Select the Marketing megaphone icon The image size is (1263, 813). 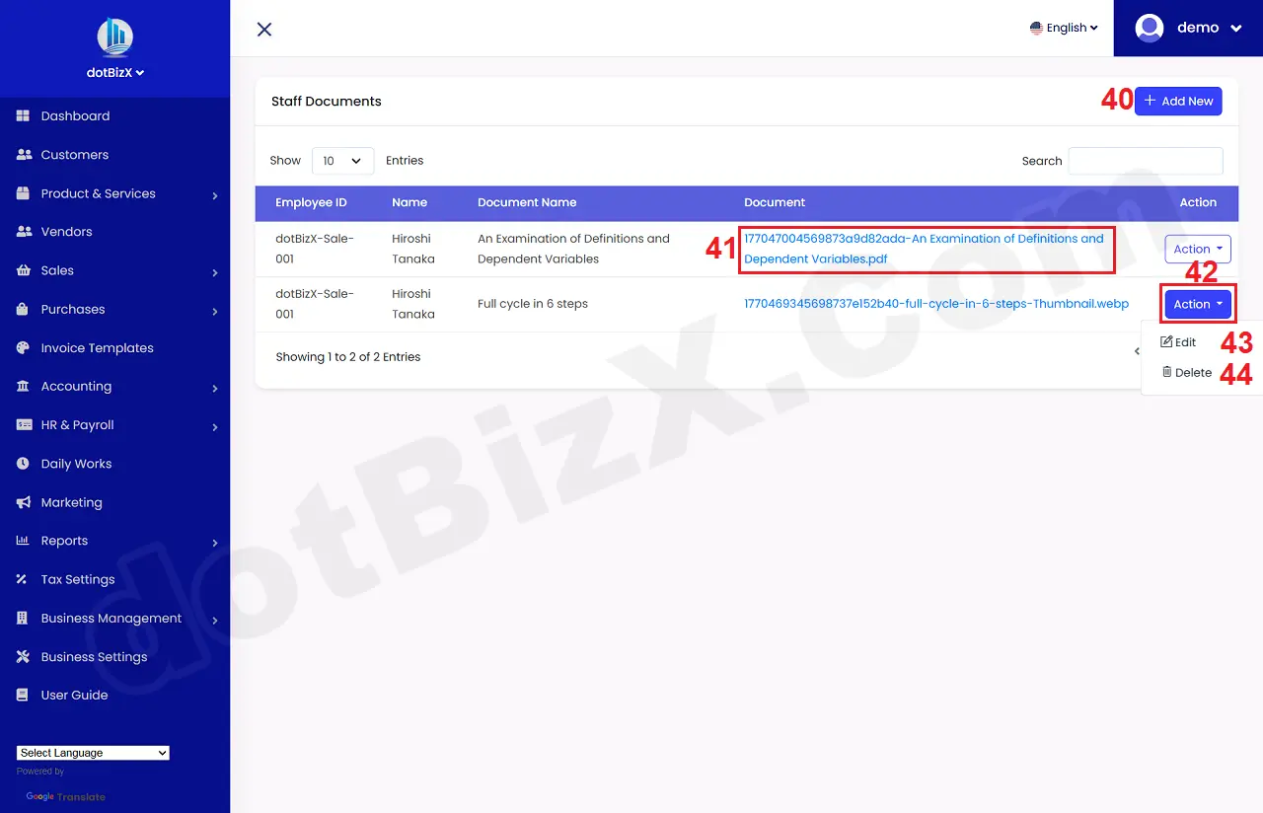(x=22, y=502)
